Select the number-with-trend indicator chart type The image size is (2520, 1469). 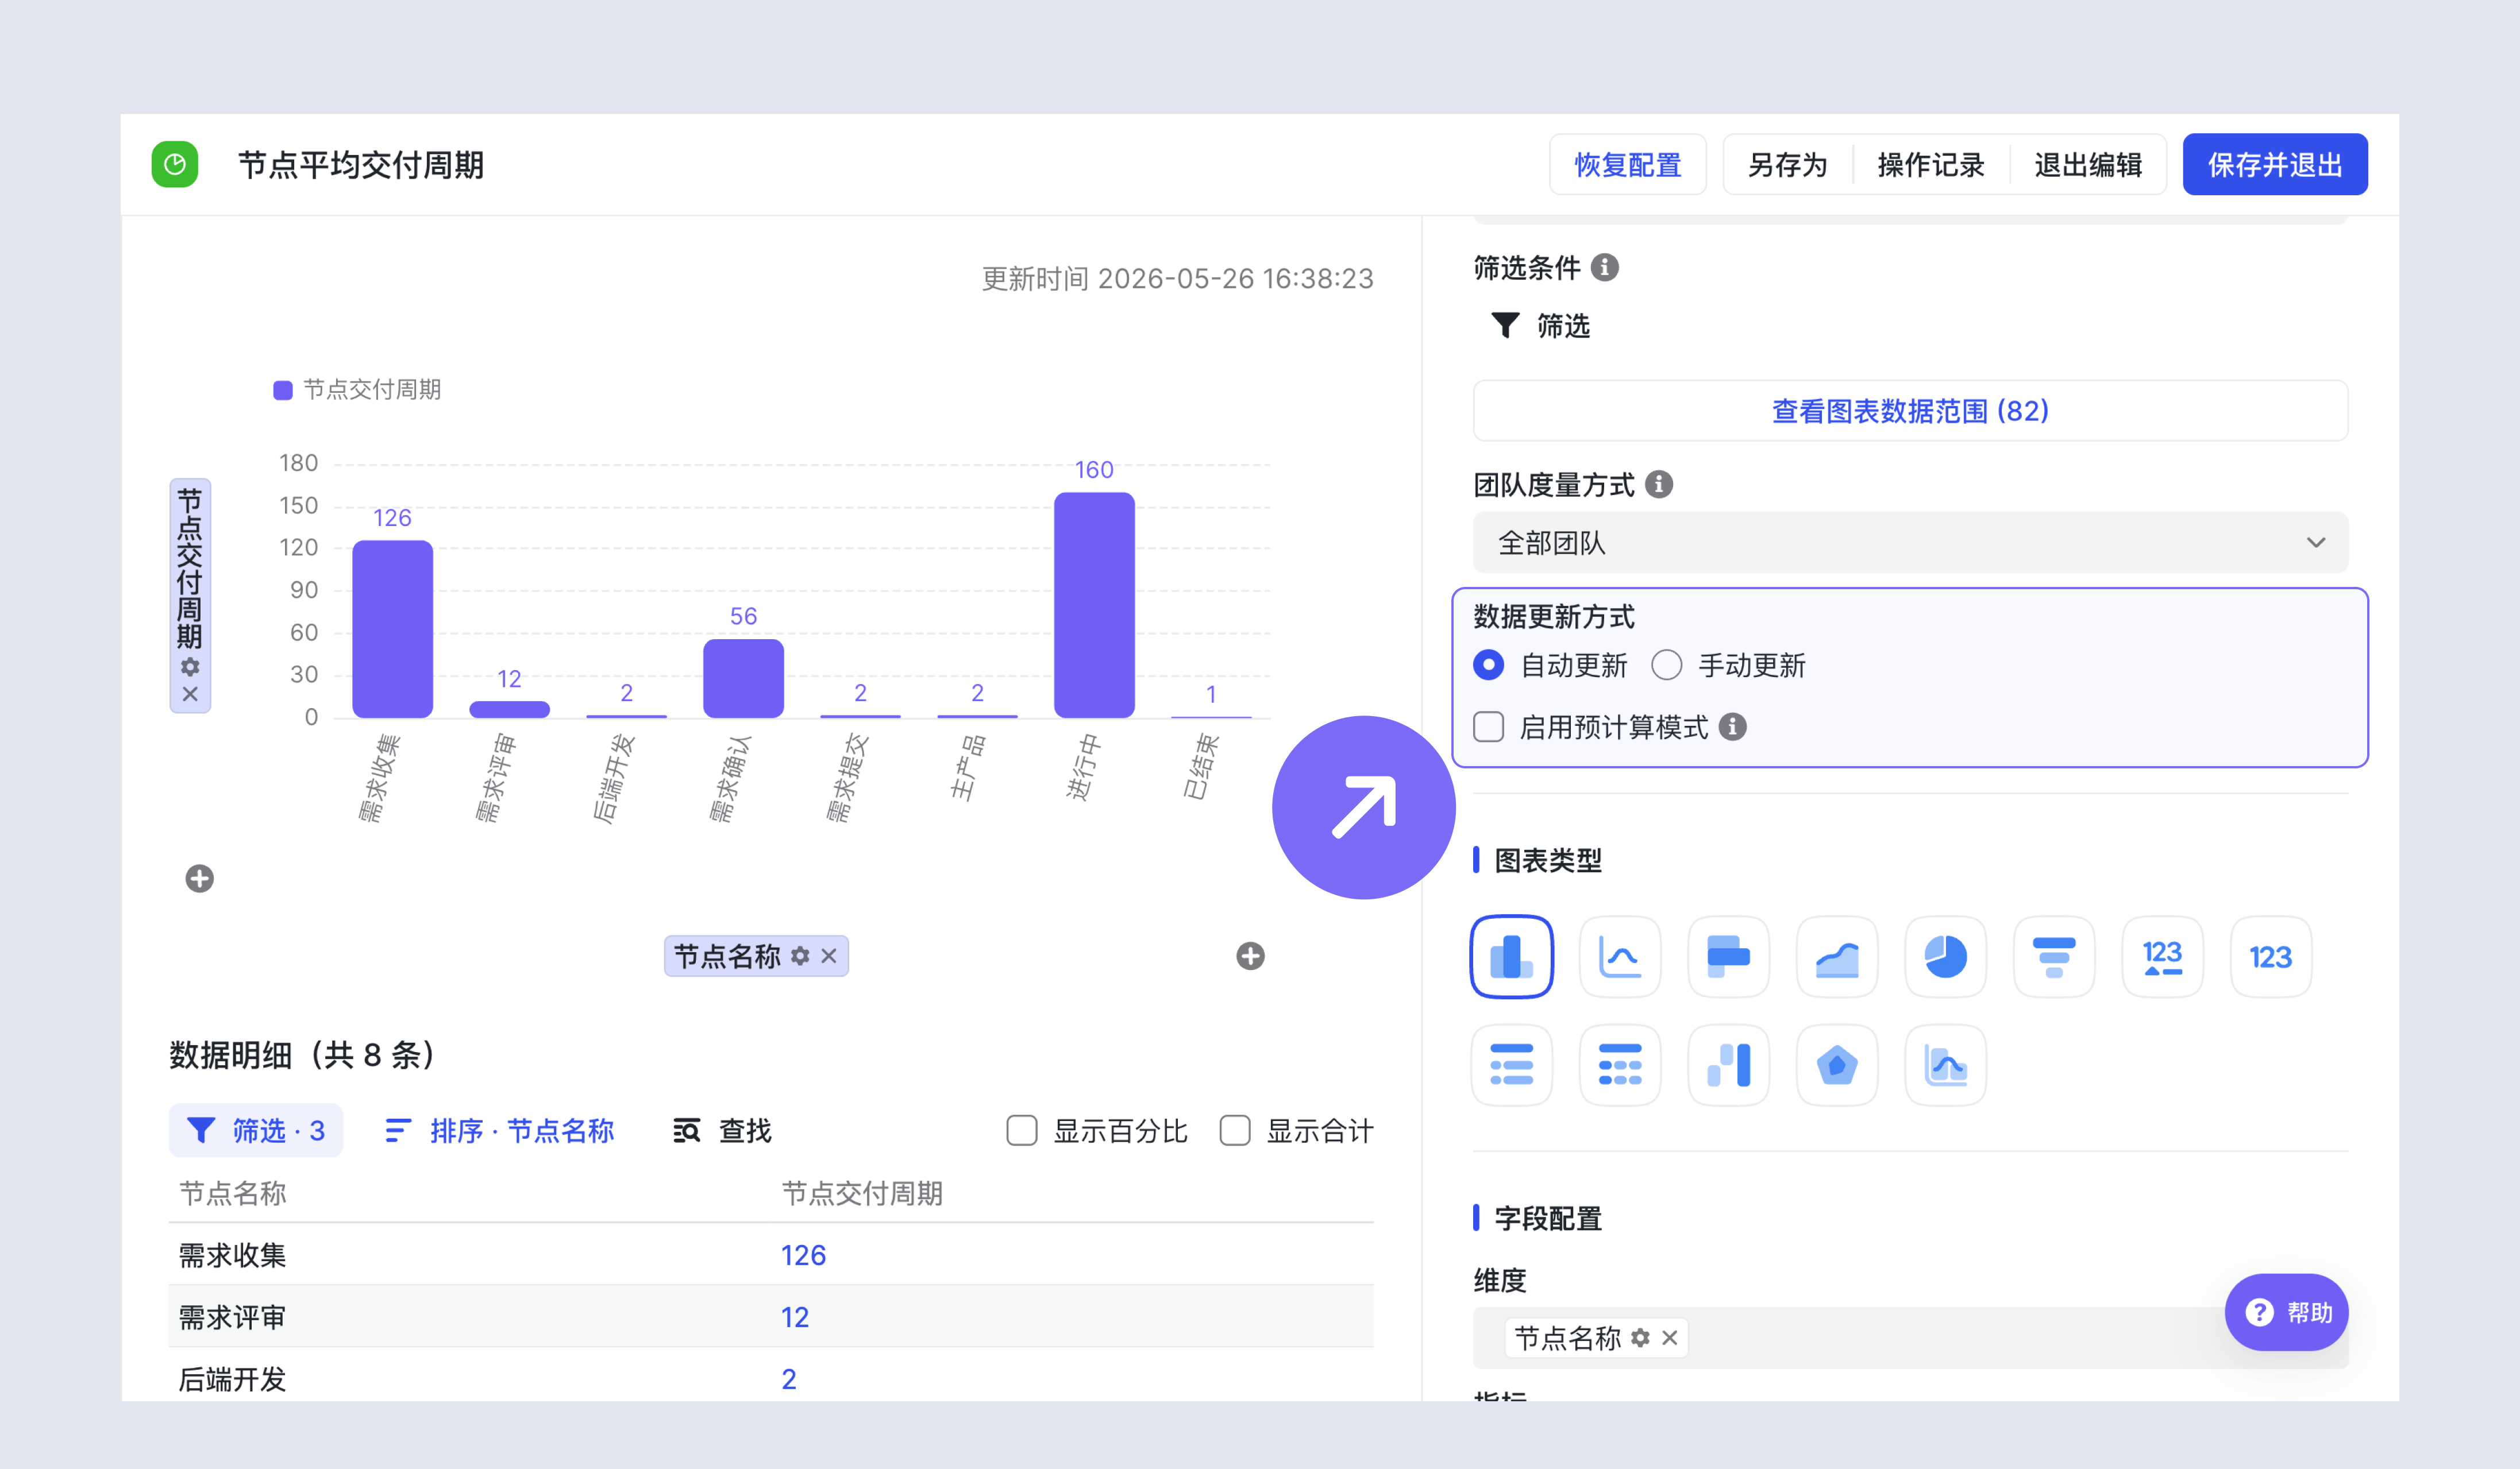(2162, 956)
